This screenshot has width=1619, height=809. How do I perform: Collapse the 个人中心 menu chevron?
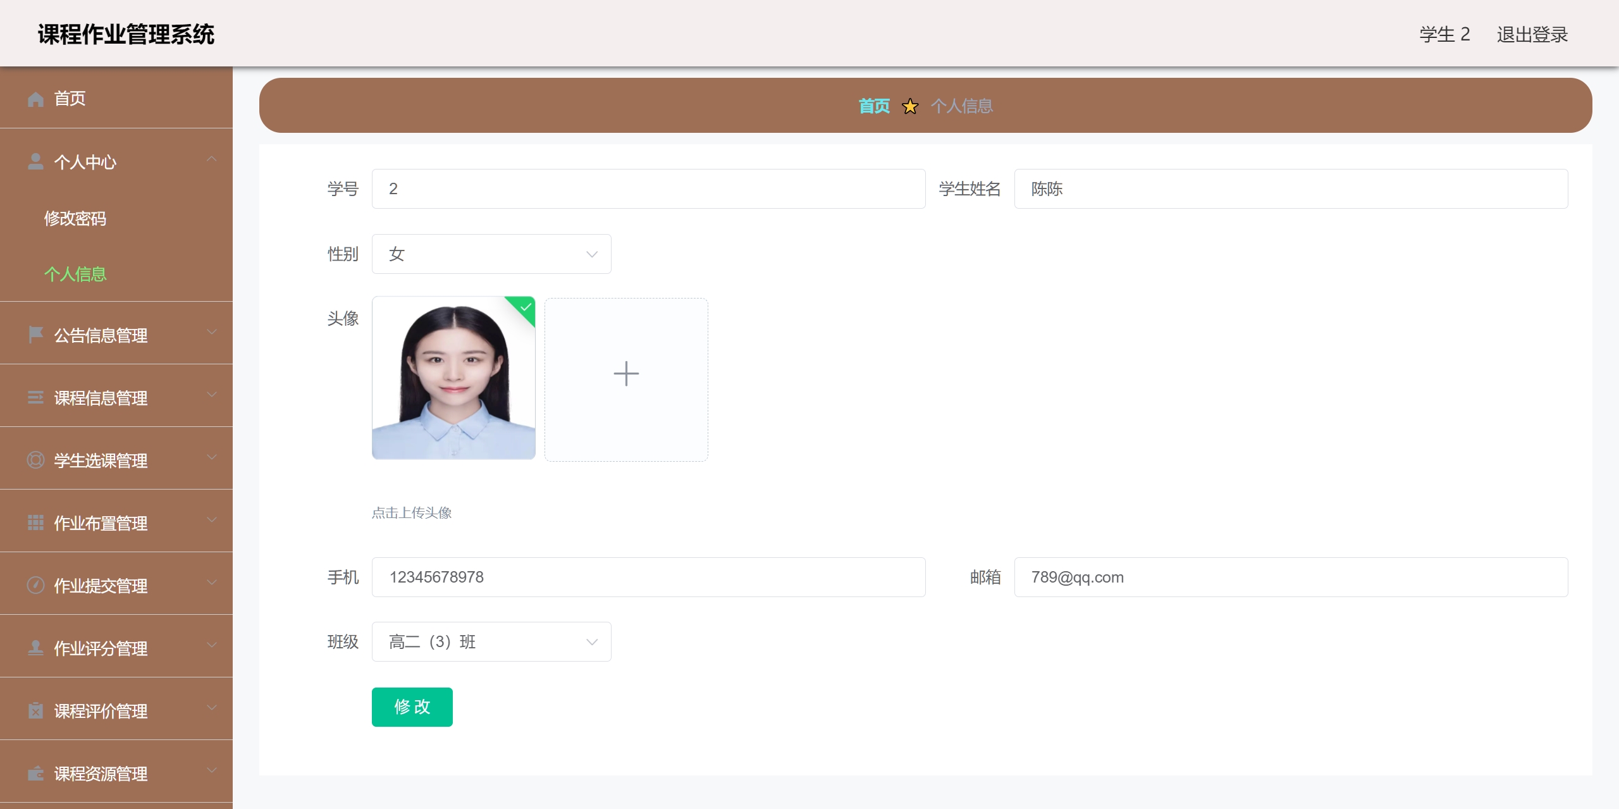[212, 159]
